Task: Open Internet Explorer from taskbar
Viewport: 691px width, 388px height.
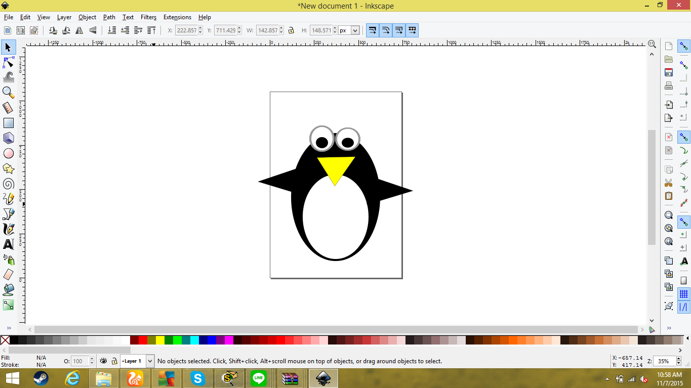Action: [72, 378]
